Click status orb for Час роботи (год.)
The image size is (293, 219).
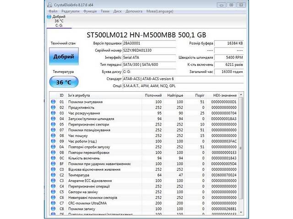(x=53, y=141)
